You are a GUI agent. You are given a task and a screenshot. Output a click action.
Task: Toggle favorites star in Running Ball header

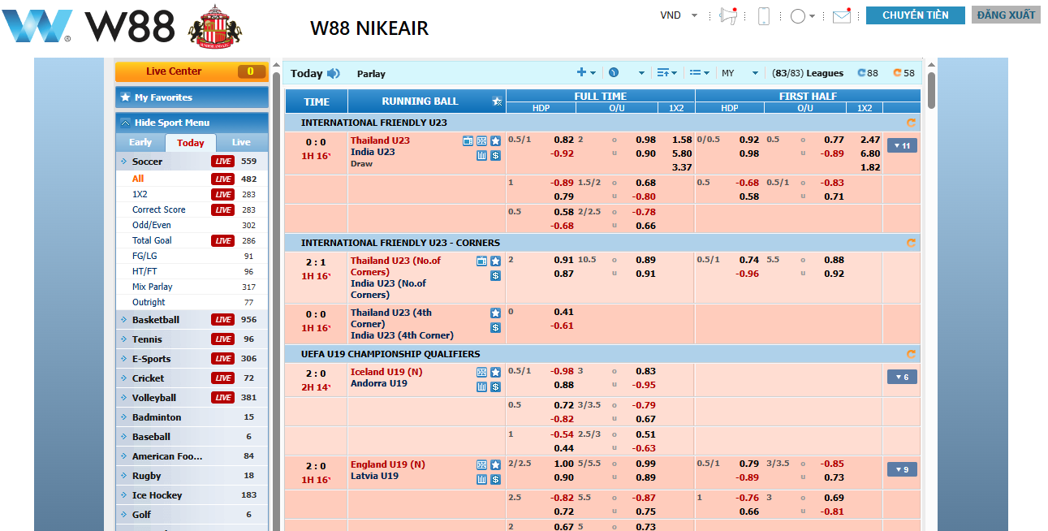tap(497, 101)
